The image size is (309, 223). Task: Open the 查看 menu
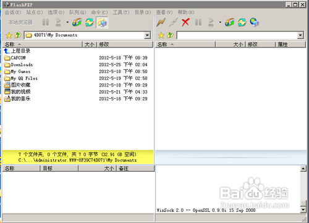(164, 12)
